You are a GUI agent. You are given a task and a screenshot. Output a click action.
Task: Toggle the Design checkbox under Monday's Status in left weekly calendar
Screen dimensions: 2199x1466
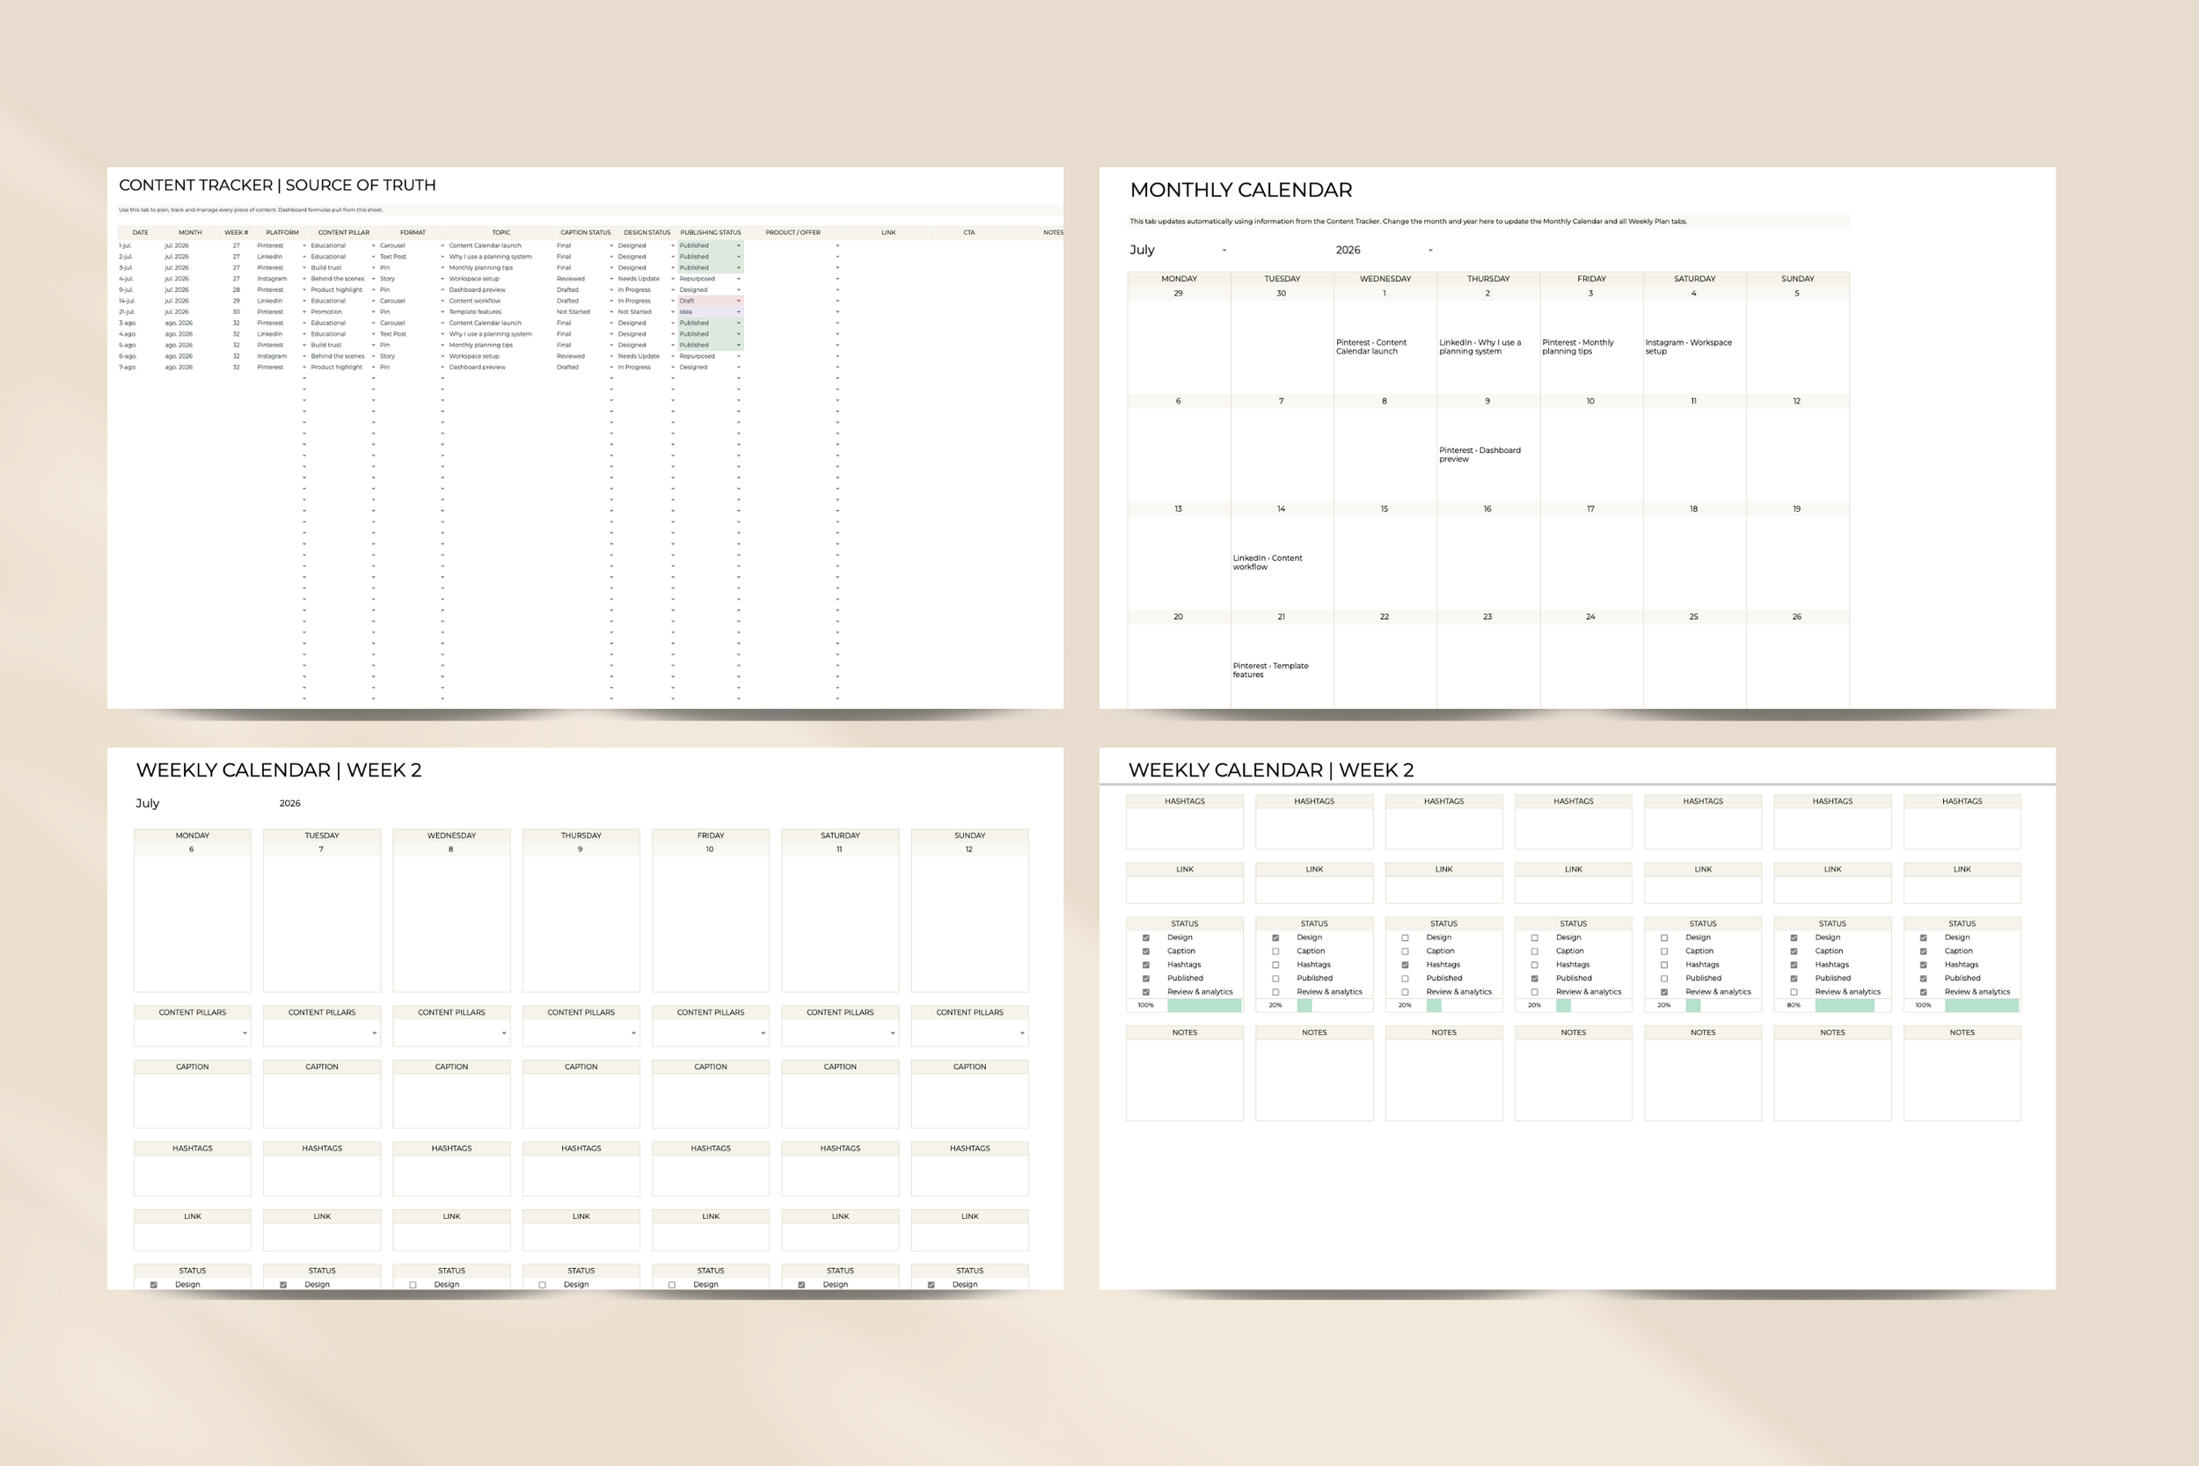(x=153, y=1285)
